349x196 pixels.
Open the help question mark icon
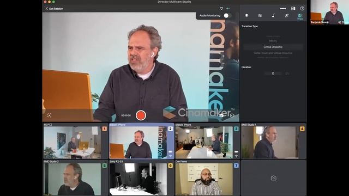(302, 9)
